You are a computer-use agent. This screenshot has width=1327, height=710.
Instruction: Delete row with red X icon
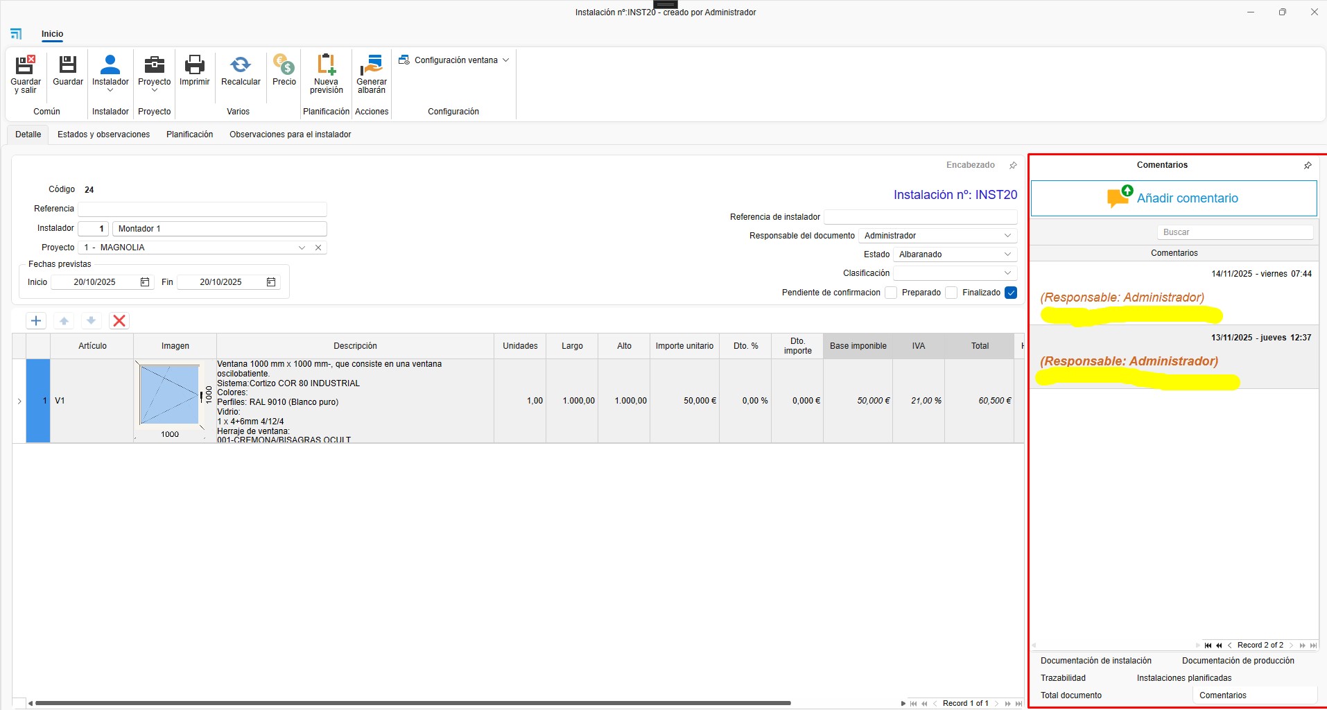119,320
